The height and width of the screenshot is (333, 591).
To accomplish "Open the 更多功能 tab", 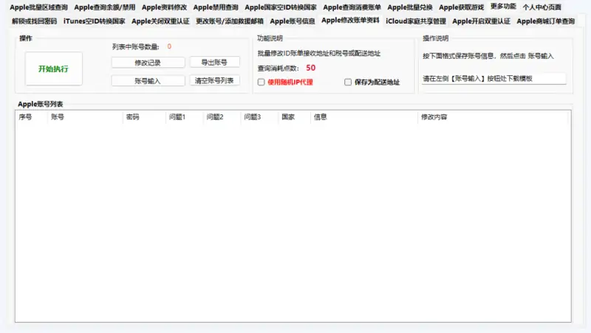I will 503,7.
